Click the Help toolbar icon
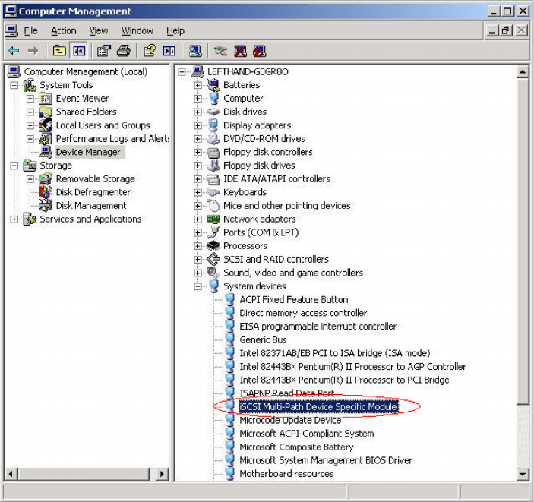Viewport: 534px width, 502px height. coord(150,51)
